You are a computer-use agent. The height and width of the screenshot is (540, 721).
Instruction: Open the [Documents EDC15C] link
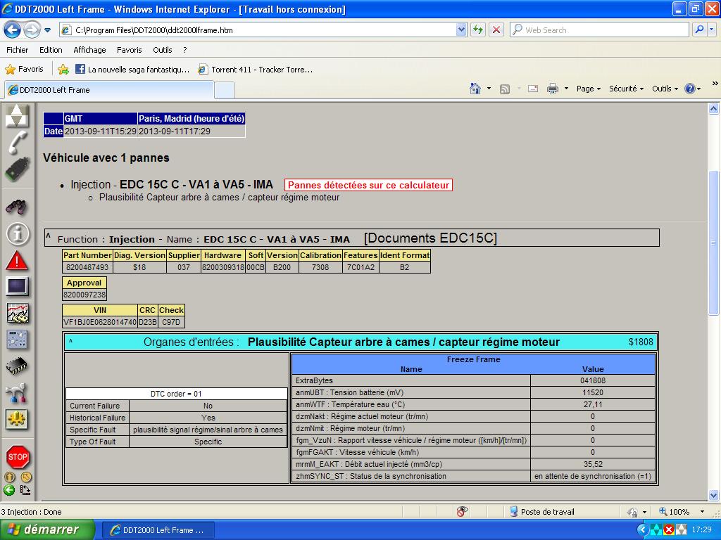430,238
